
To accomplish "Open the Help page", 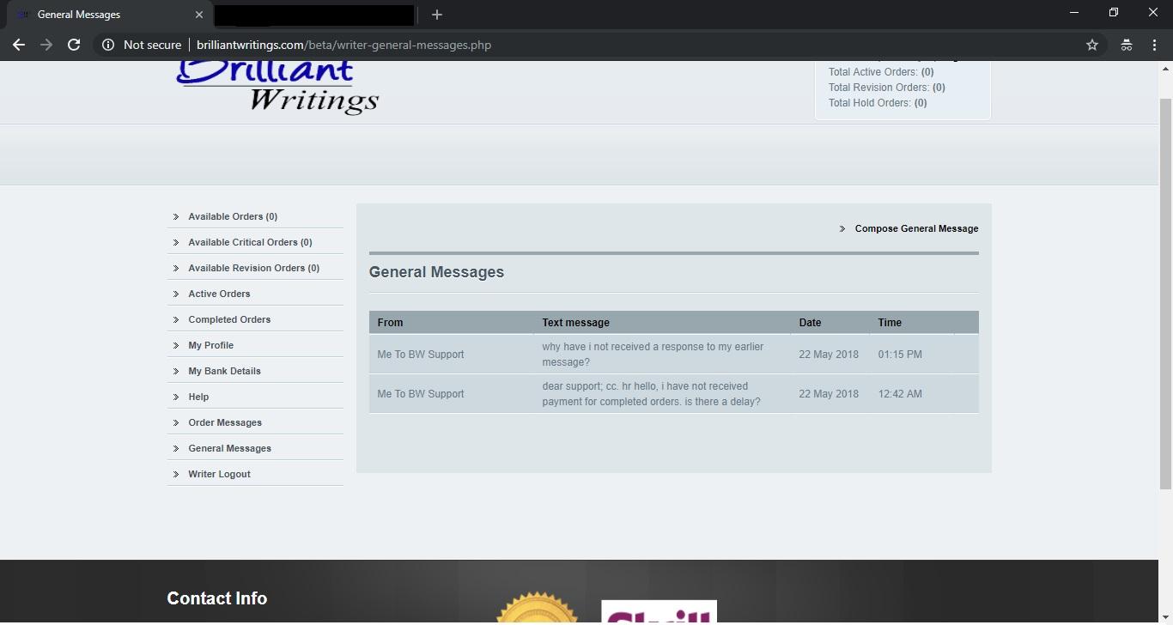I will point(198,397).
